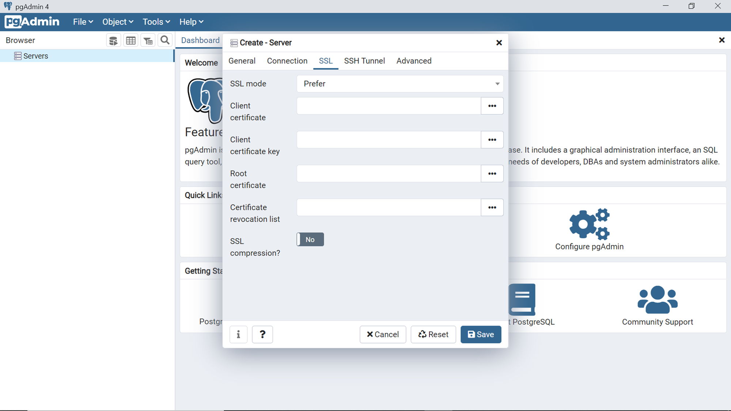Image resolution: width=731 pixels, height=411 pixels.
Task: Click the Configure pgAdmin gears icon
Action: (589, 224)
